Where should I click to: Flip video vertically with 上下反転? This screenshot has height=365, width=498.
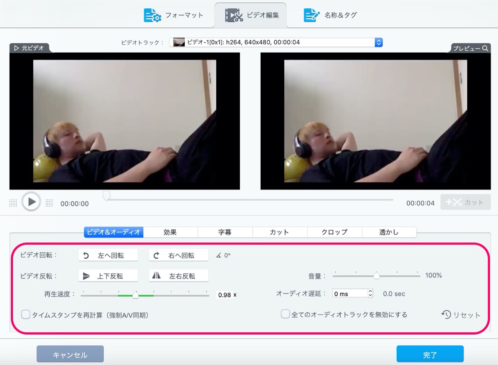pyautogui.click(x=108, y=276)
